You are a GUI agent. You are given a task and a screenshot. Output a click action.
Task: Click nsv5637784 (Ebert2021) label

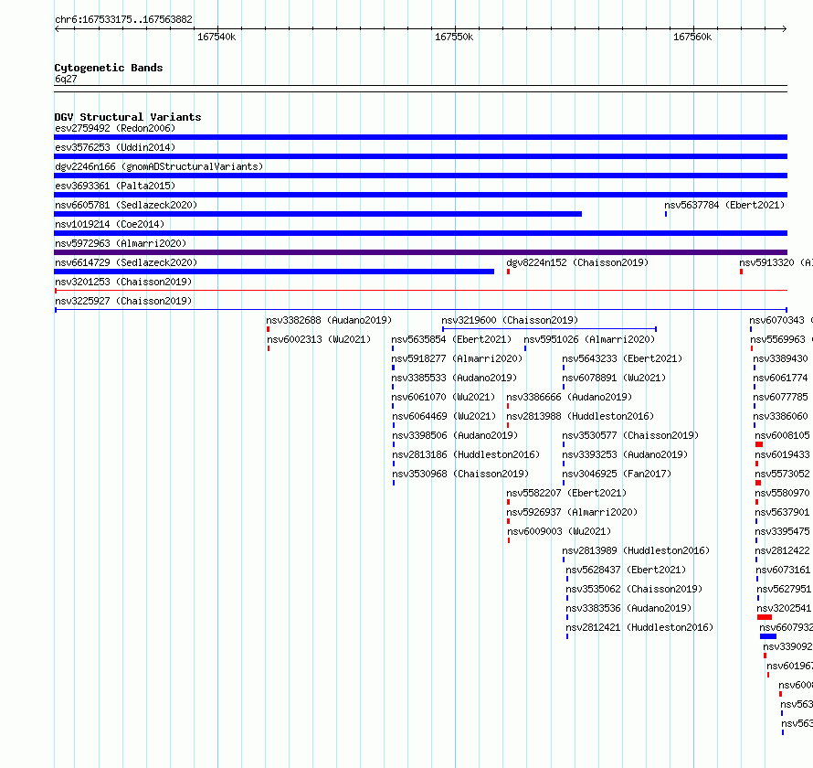pos(724,205)
